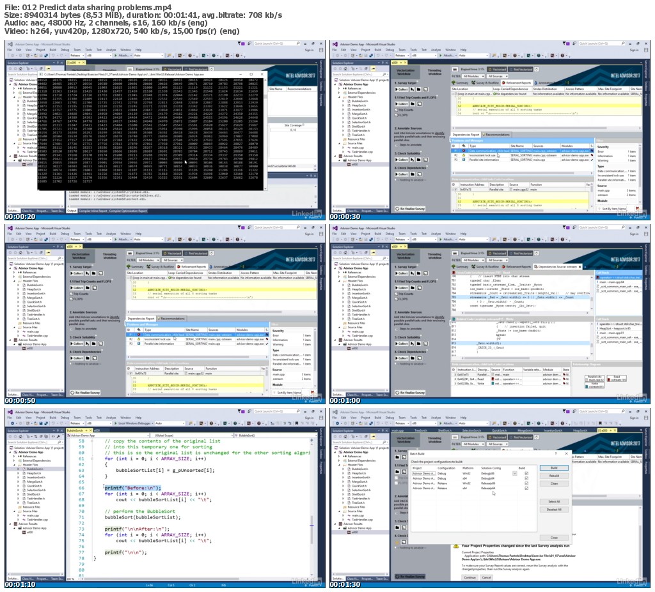The width and height of the screenshot is (655, 592).
Task: Toggle Not Vectorized filter in 00:00:50 frame
Action: pos(196,254)
